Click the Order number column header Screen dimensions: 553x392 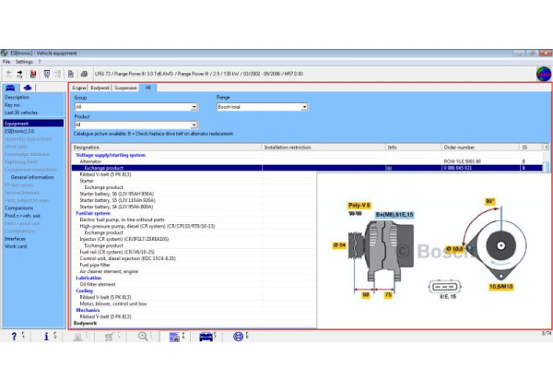point(459,147)
